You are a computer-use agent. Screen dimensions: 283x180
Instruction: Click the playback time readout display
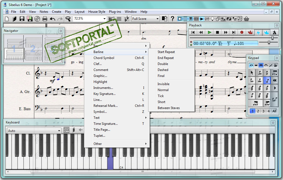click(225, 43)
